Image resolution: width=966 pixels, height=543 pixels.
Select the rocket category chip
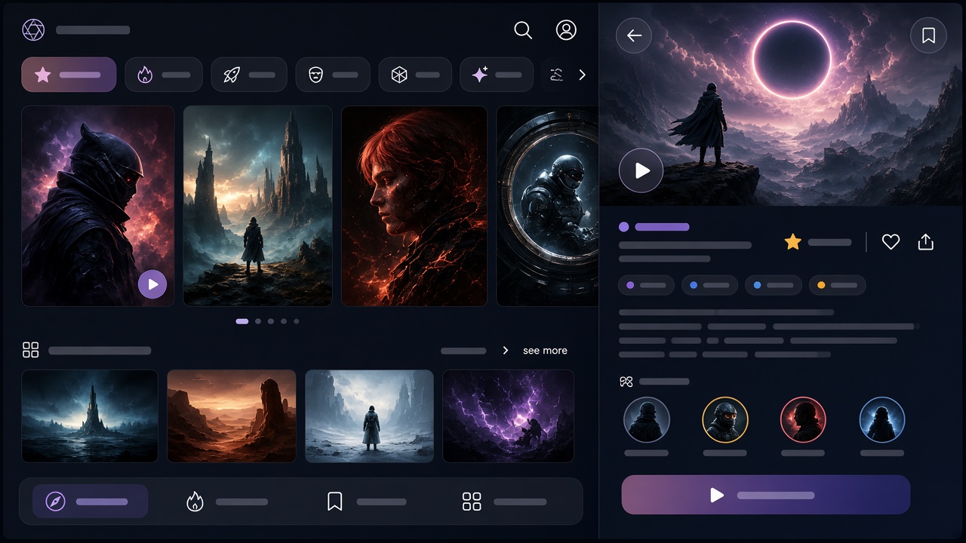(x=249, y=75)
